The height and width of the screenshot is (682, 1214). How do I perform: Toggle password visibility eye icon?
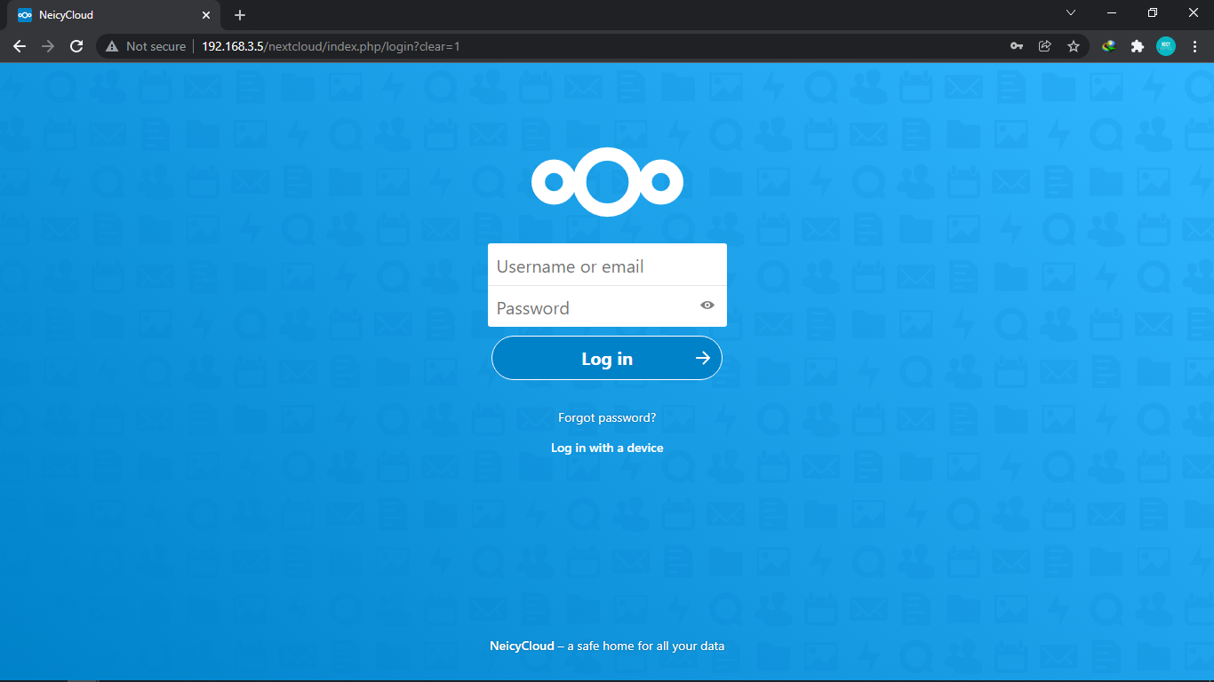[x=707, y=305]
